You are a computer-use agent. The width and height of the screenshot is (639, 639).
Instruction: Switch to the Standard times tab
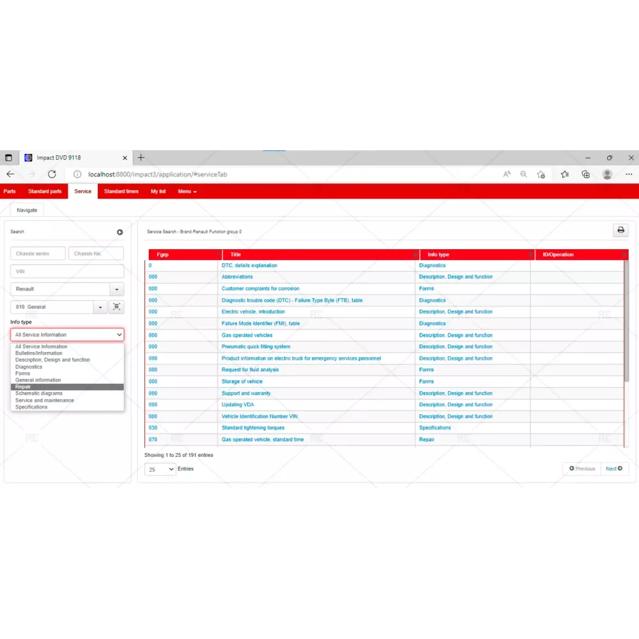pyautogui.click(x=121, y=192)
